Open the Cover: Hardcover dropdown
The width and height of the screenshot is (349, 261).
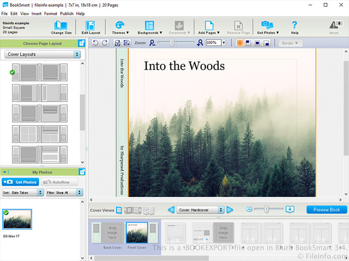(x=201, y=210)
